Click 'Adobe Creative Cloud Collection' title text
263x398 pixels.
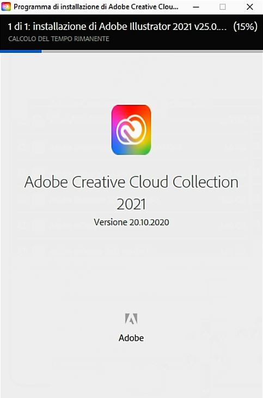pos(131,182)
